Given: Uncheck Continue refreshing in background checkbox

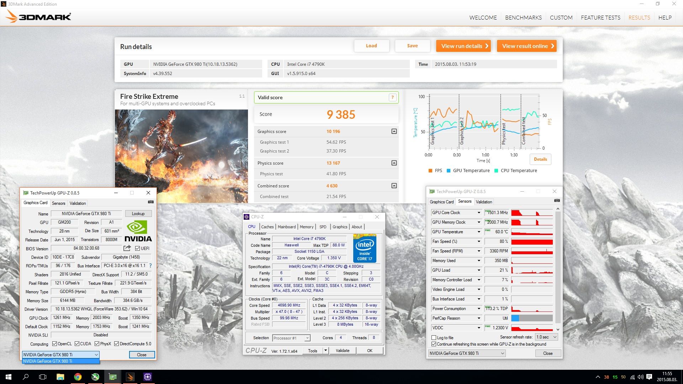Looking at the screenshot, I should coord(434,344).
